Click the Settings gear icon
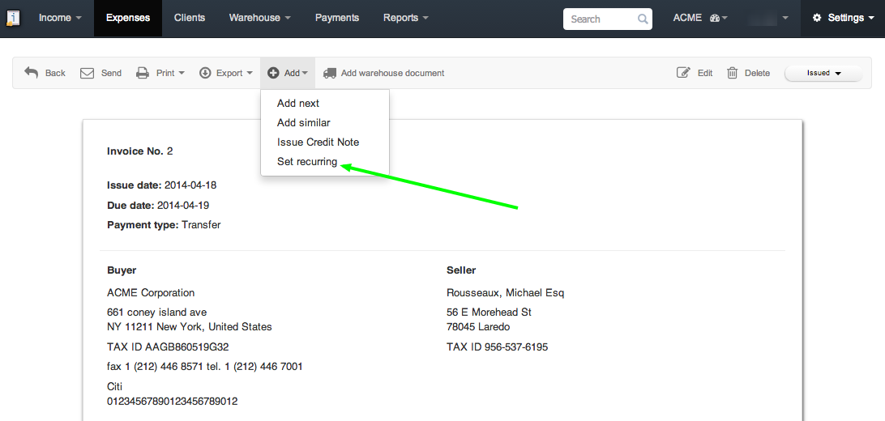This screenshot has width=885, height=421. (x=817, y=18)
